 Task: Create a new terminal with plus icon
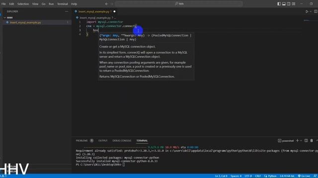pos(297,140)
